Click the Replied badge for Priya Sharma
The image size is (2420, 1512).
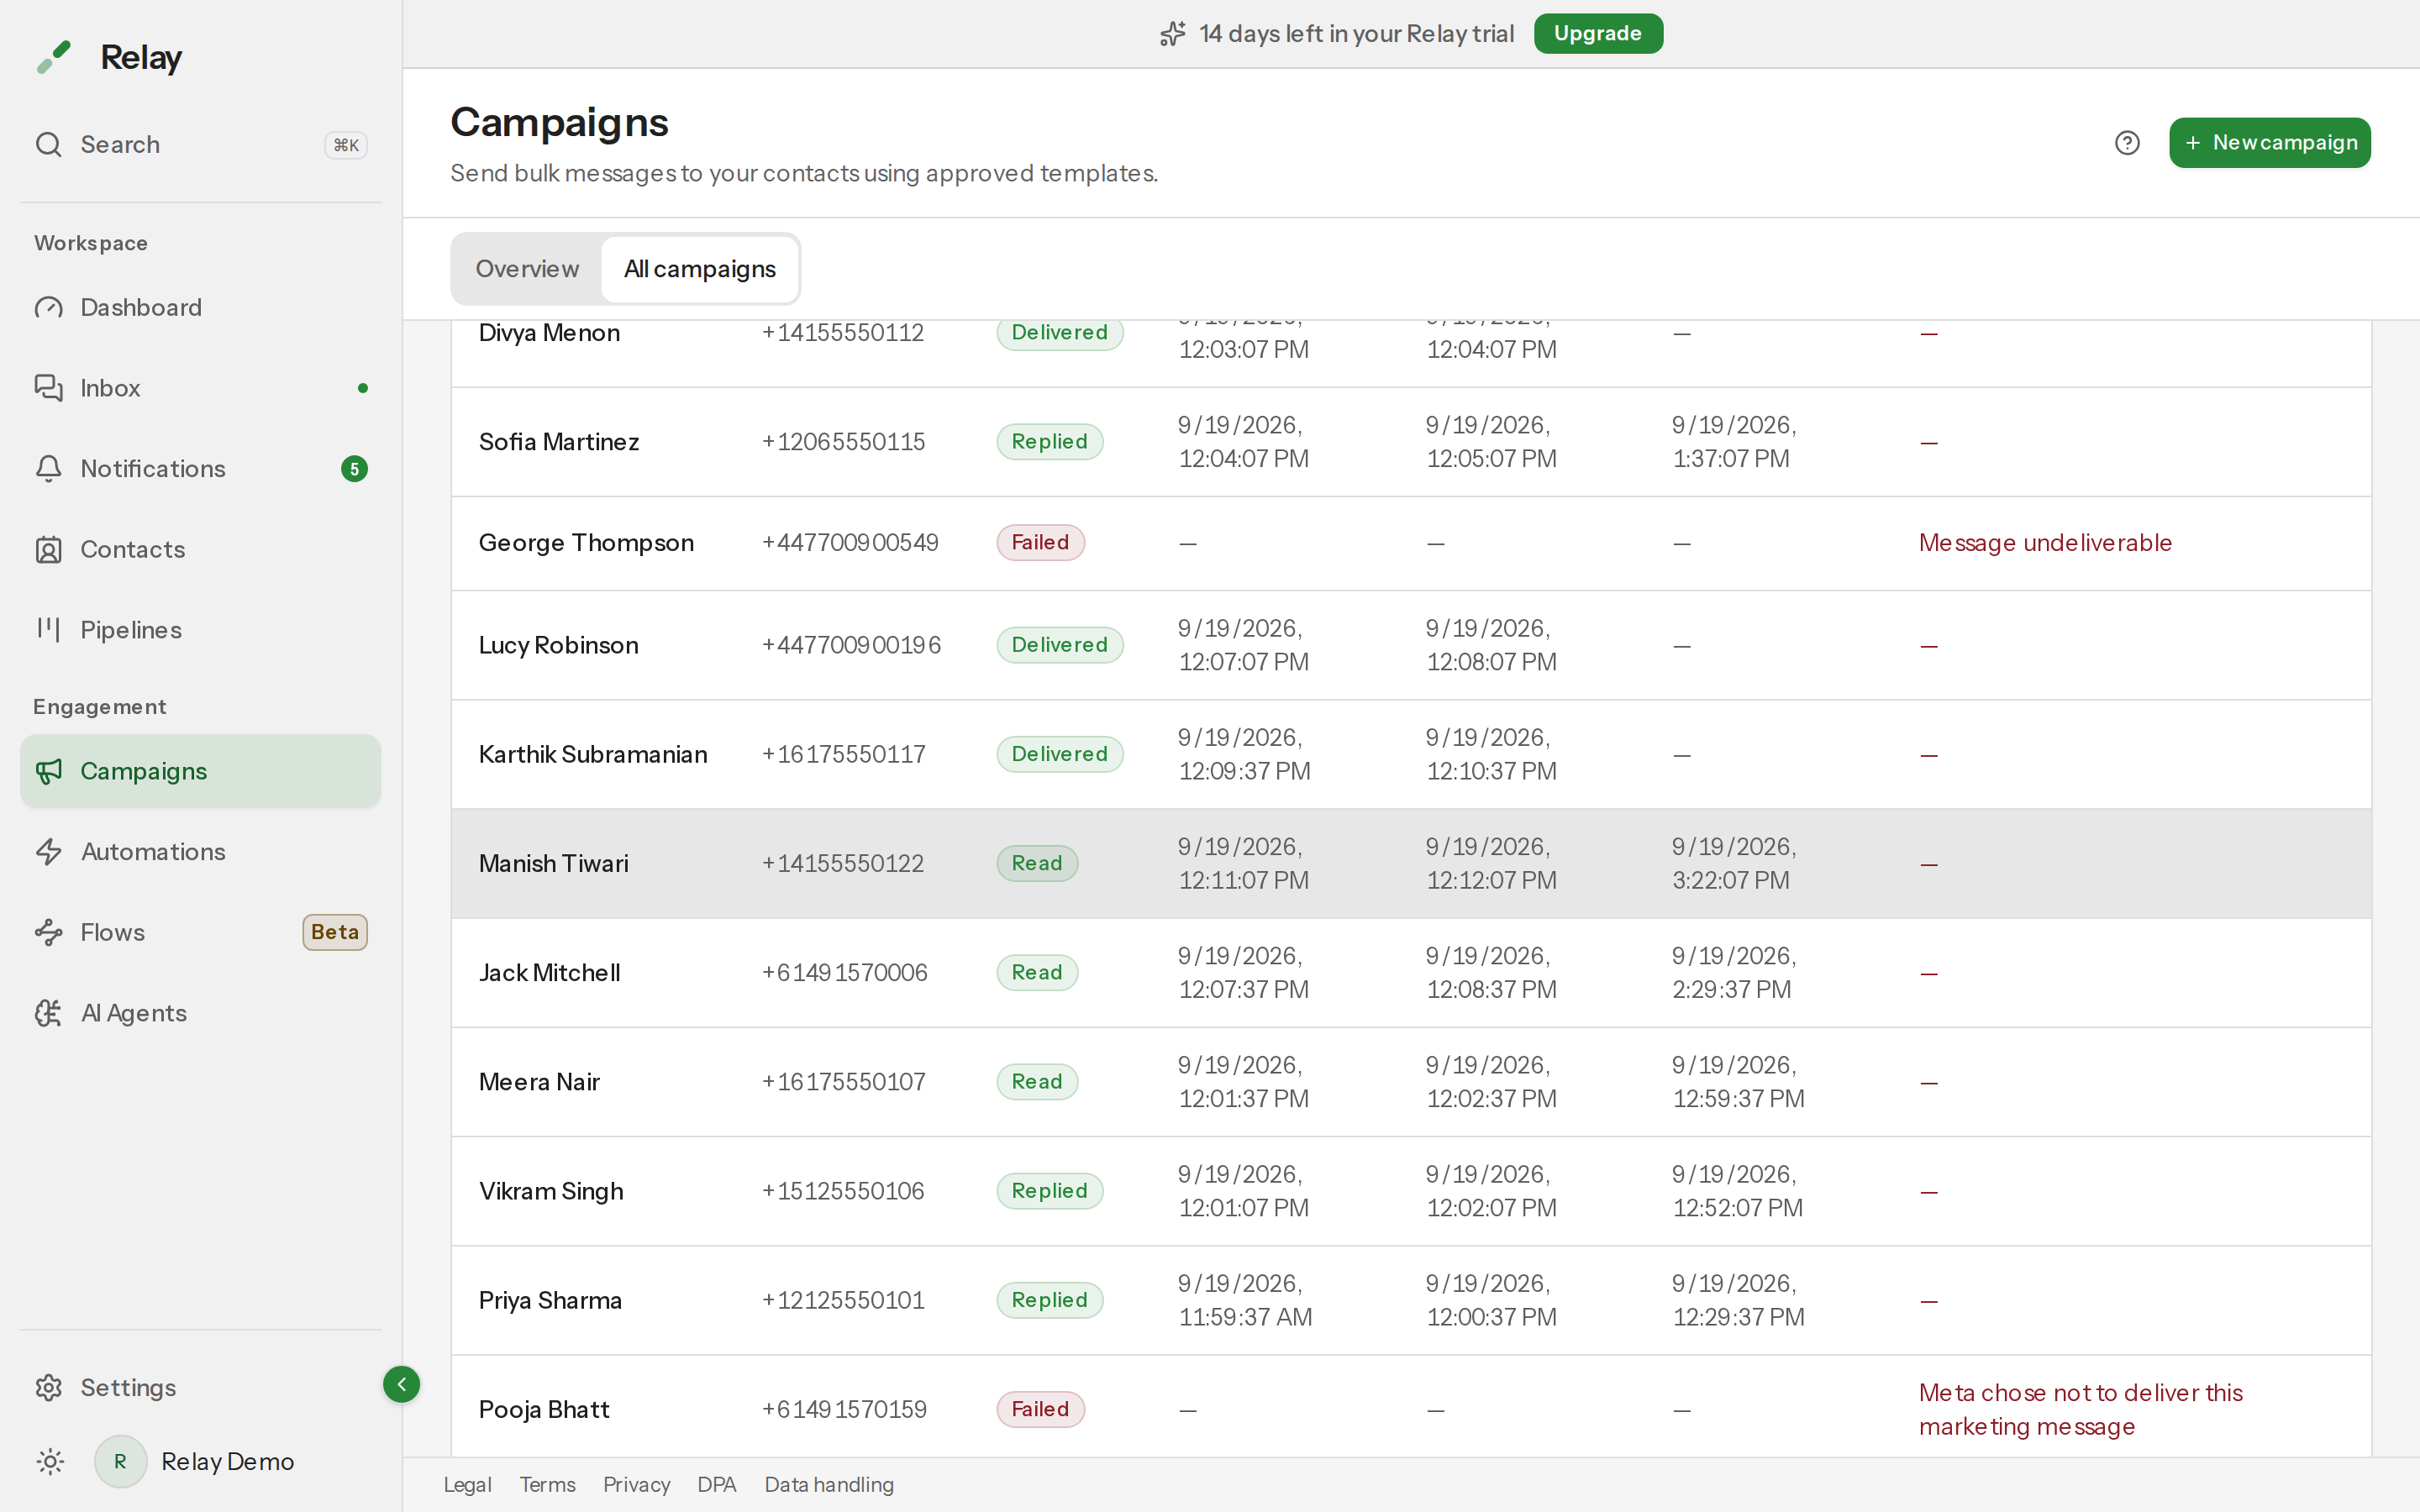1049,1300
